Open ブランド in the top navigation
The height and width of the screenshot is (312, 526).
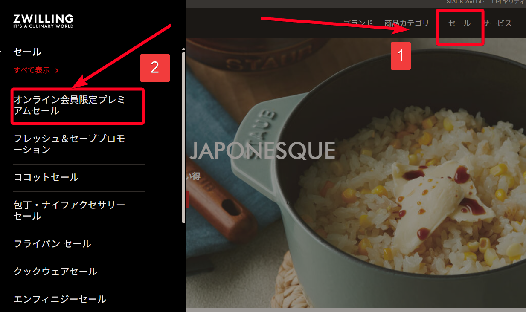pyautogui.click(x=358, y=23)
